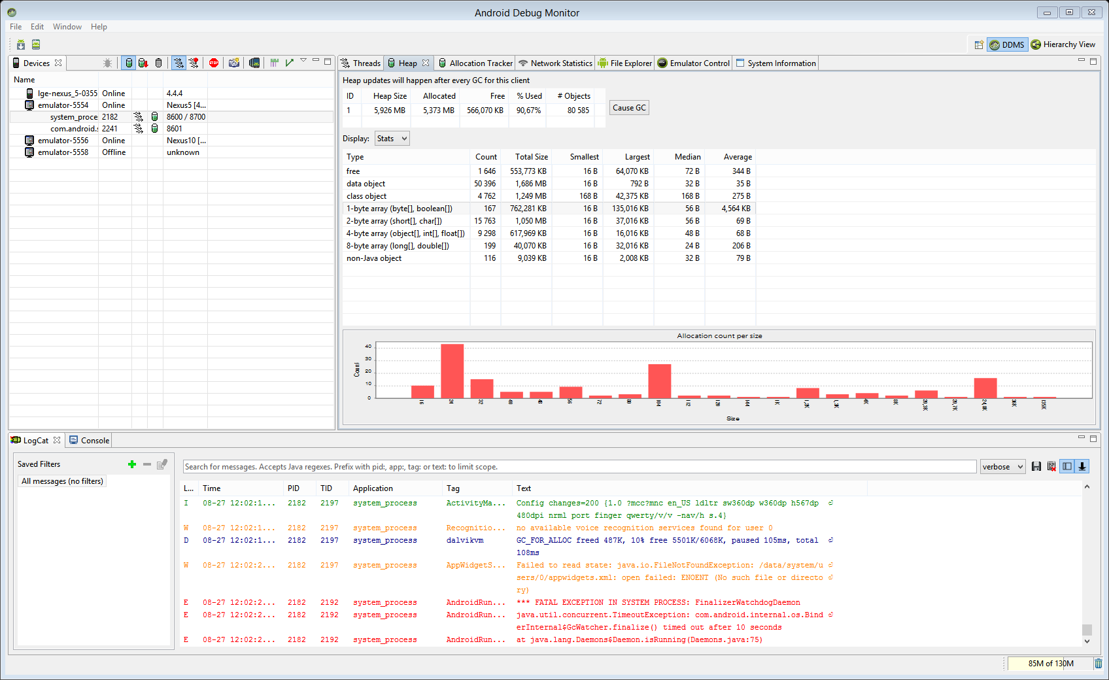Screen dimensions: 1109x680
Task: Click the Cause GC trash can icon
Action: 158,63
